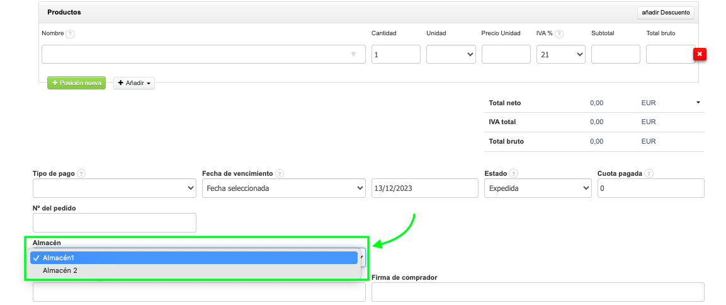This screenshot has width=726, height=305.
Task: Click help icon next to Nombre
Action: [71, 33]
